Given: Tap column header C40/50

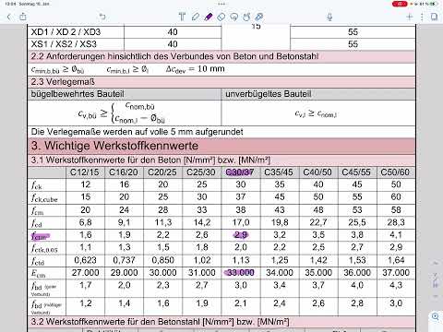Looking at the screenshot, I should 317,172.
